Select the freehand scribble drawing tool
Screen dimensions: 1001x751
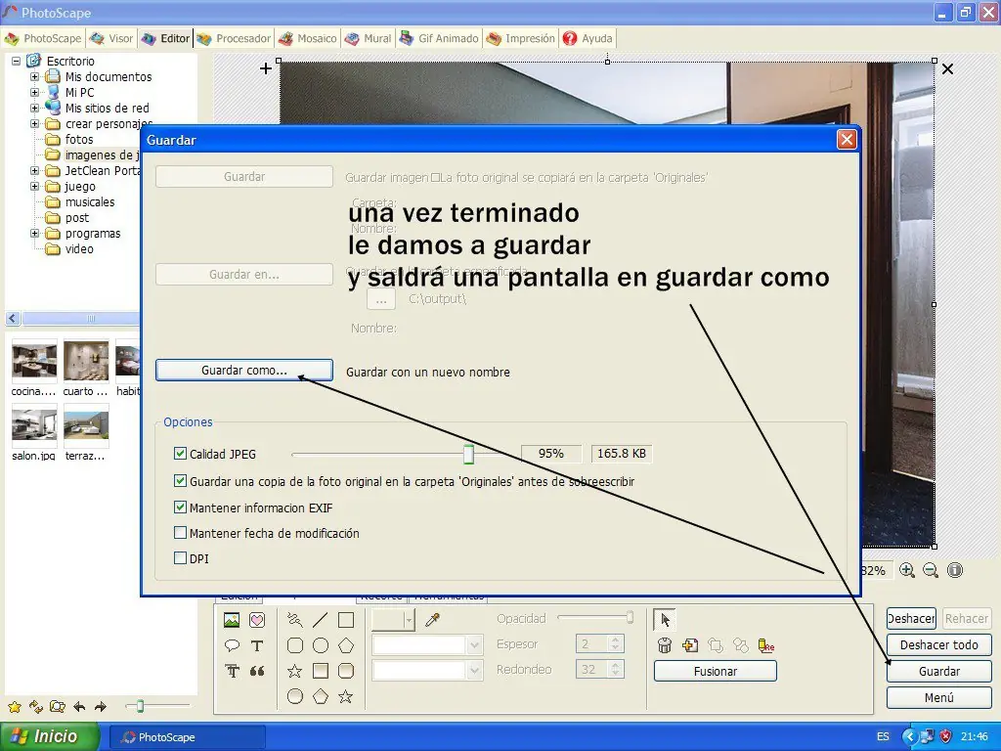pos(295,619)
